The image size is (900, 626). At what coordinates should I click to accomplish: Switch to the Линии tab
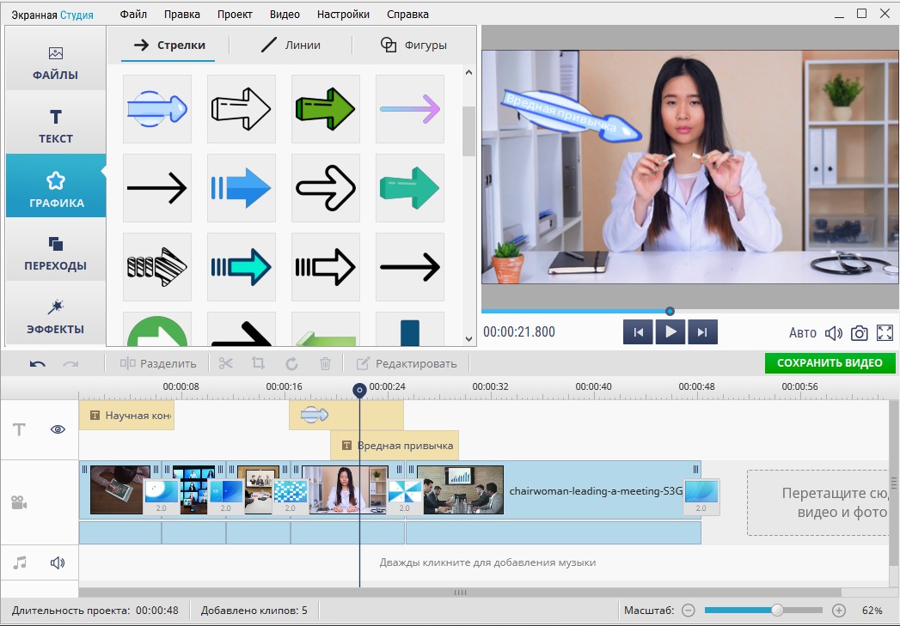pos(291,46)
